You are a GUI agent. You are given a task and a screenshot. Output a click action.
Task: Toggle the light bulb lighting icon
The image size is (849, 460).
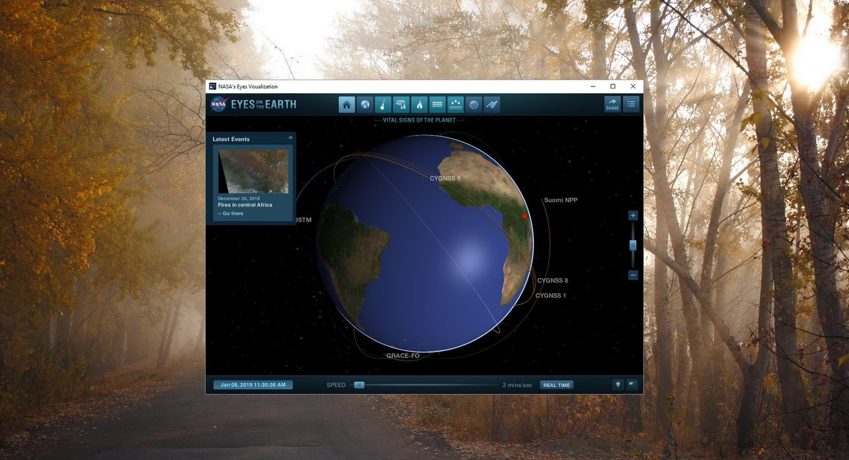tap(617, 385)
